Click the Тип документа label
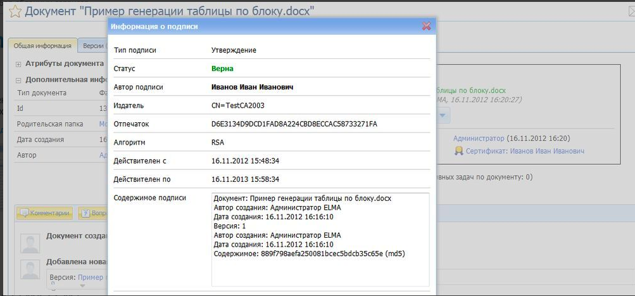 pos(42,93)
